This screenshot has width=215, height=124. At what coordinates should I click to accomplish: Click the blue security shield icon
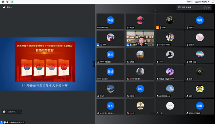coord(7,2)
